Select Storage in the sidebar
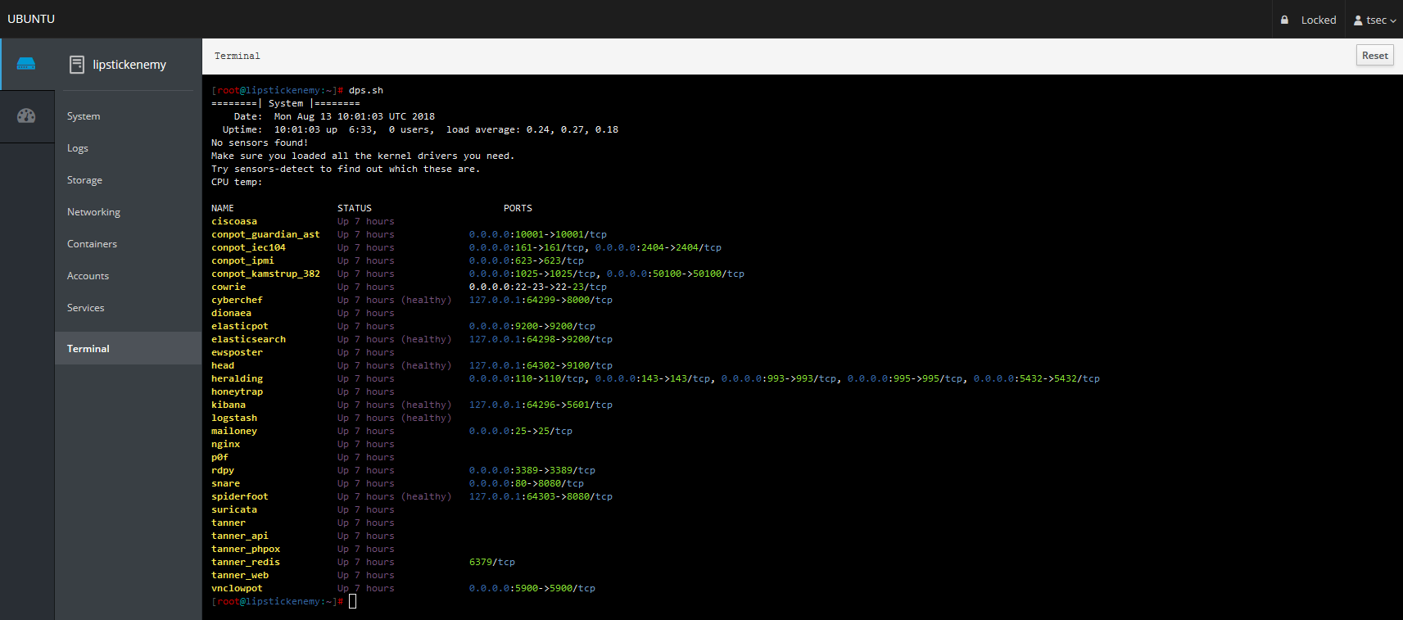Image resolution: width=1403 pixels, height=620 pixels. (84, 180)
